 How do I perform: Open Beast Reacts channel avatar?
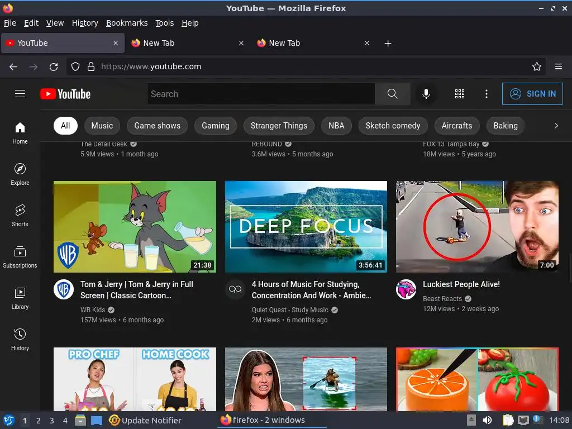(x=406, y=289)
